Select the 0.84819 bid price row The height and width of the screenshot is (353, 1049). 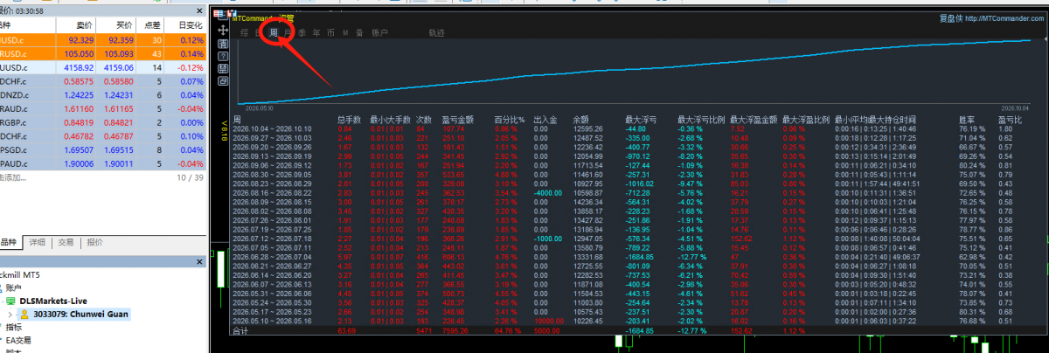point(101,122)
